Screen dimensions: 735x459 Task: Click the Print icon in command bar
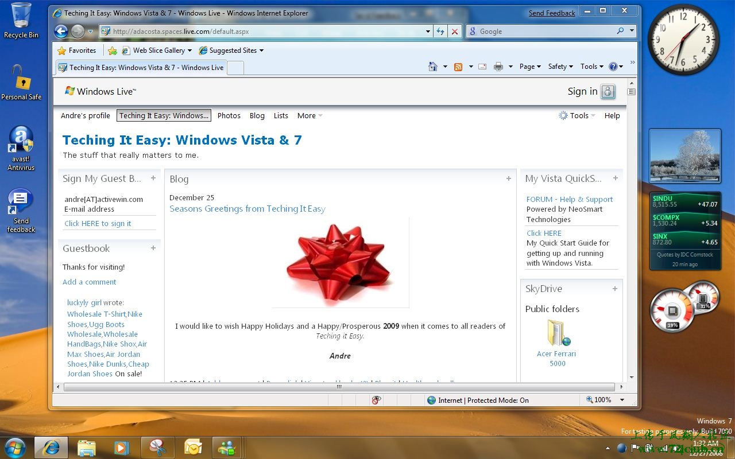tap(498, 67)
